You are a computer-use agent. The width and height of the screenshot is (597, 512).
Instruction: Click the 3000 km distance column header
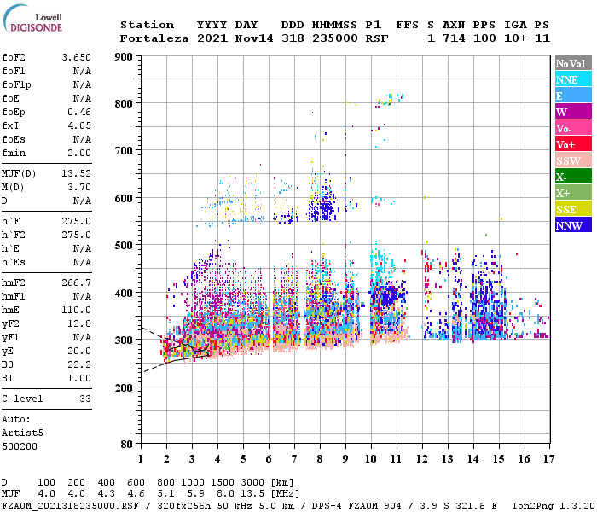pyautogui.click(x=252, y=482)
